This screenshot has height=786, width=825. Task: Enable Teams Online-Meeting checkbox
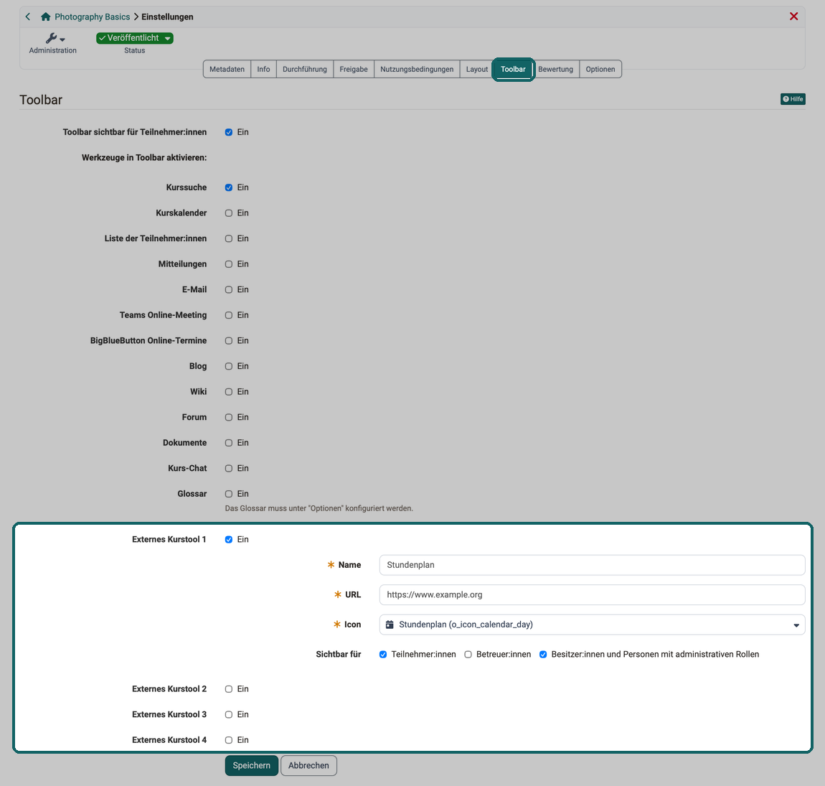coord(228,315)
